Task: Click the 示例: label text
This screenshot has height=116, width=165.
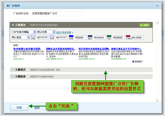Action: (x=16, y=45)
